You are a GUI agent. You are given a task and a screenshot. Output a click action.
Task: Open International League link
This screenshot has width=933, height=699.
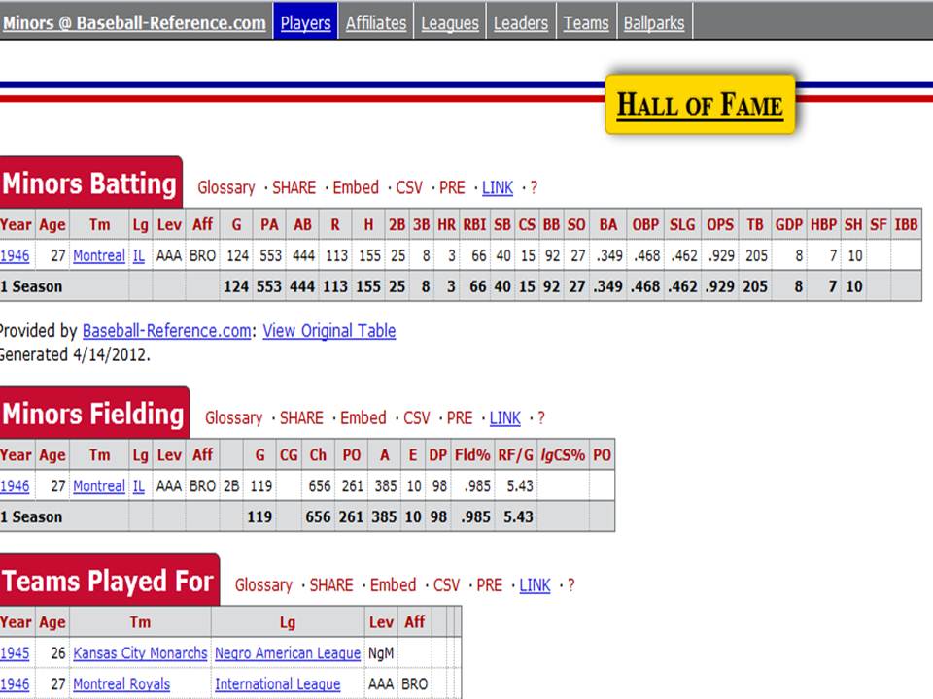point(277,684)
